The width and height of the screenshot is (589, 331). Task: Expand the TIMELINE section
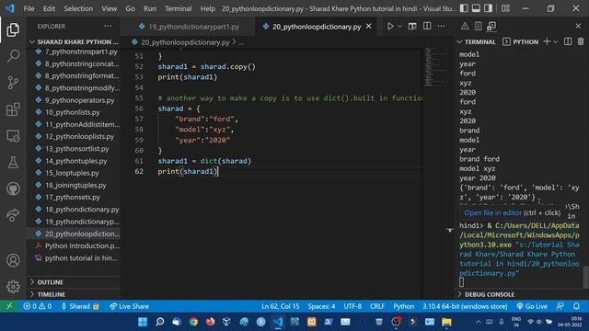(x=75, y=294)
